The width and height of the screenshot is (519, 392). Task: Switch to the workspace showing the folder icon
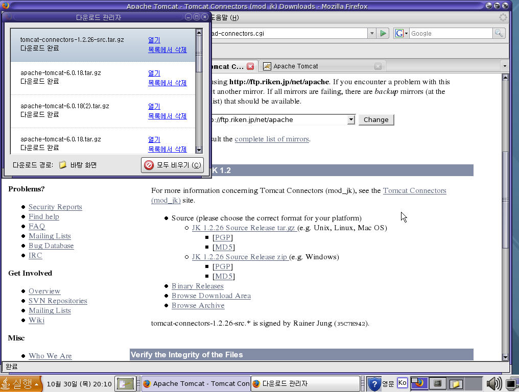click(x=456, y=383)
